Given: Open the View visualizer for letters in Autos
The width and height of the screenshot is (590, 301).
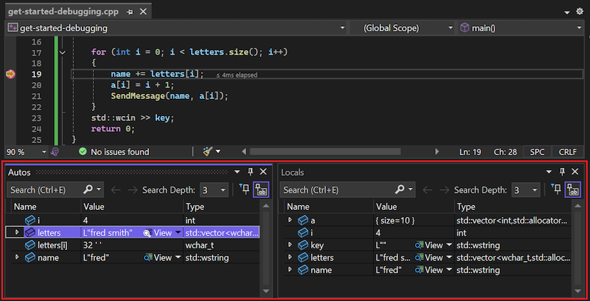Looking at the screenshot, I should 158,233.
